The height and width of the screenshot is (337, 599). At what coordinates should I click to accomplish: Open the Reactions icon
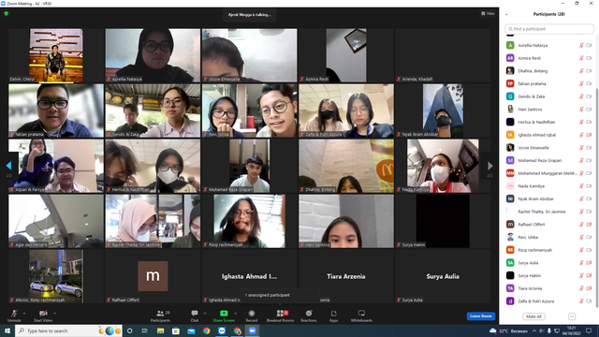pyautogui.click(x=309, y=314)
